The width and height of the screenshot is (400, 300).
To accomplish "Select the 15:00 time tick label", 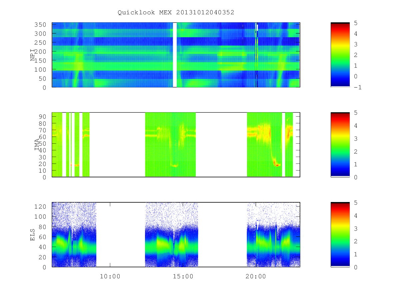I will click(x=183, y=276).
